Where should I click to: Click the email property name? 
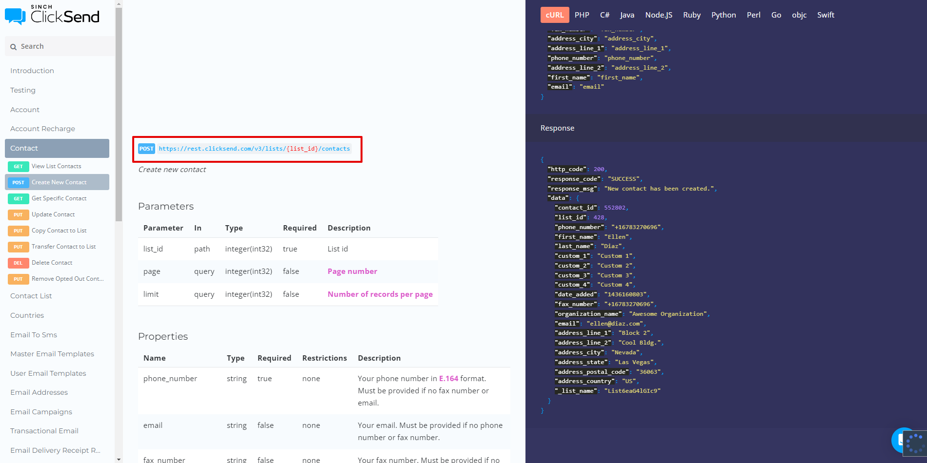click(x=153, y=425)
